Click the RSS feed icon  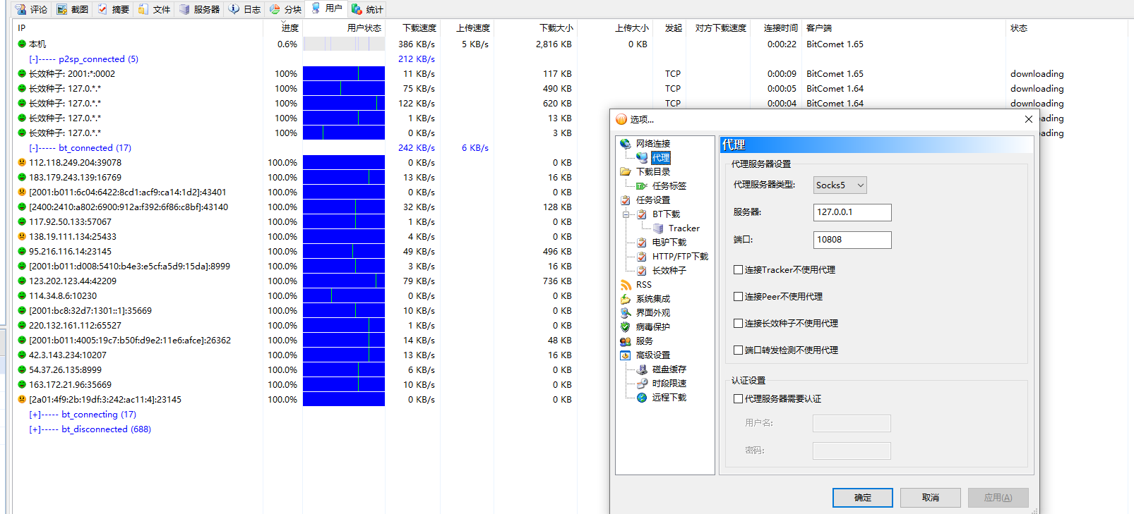click(626, 285)
